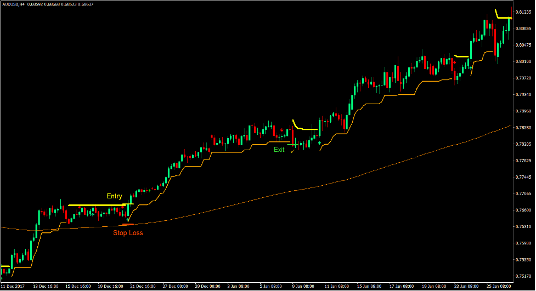
Task: Click the 0.76310 price axis label
Action: [x=523, y=227]
